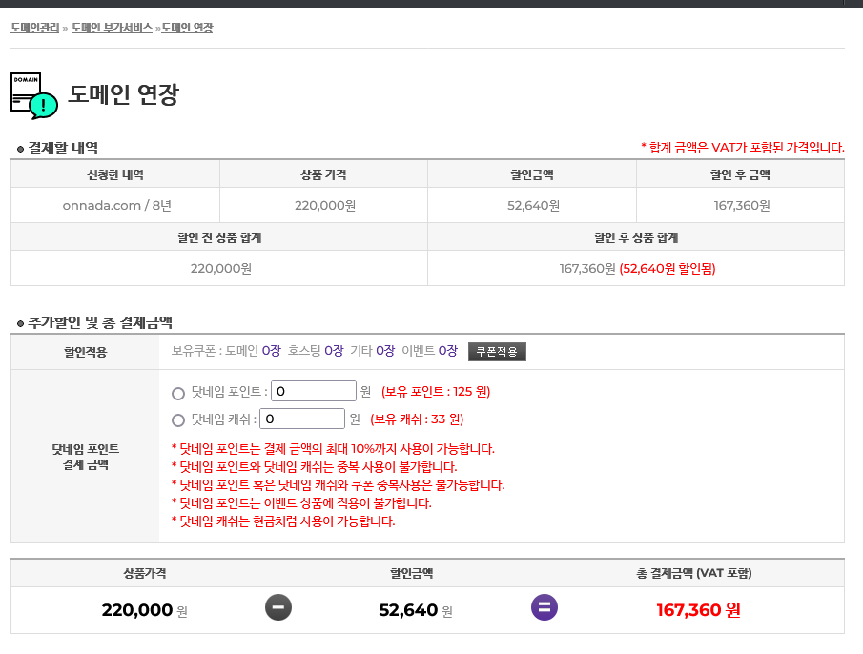The width and height of the screenshot is (863, 654).
Task: Focus the 닷네임 캐쉬 amount input field
Action: pyautogui.click(x=301, y=419)
